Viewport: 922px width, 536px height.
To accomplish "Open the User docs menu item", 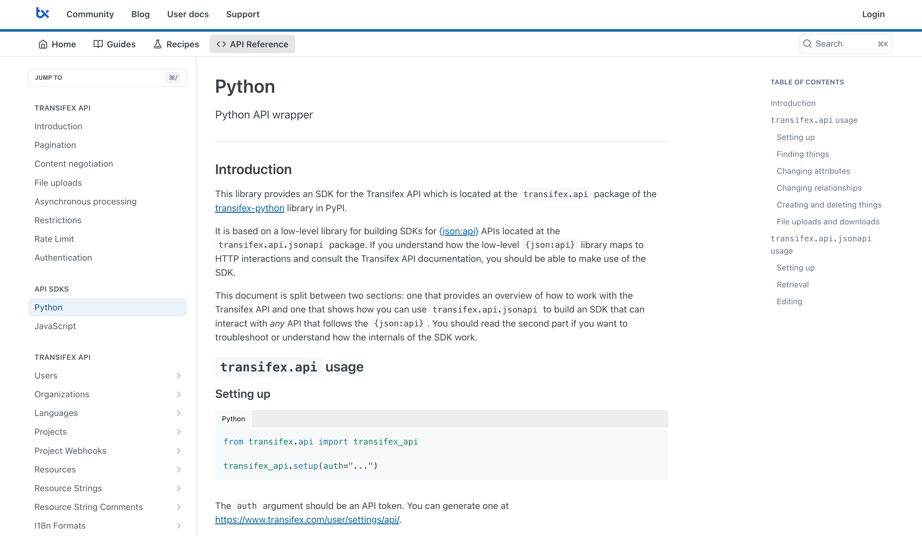I will (x=188, y=14).
